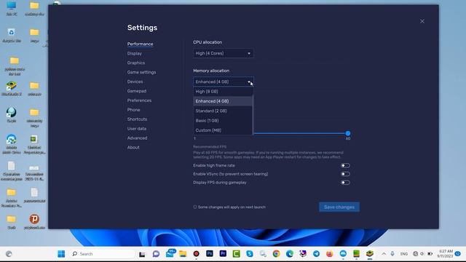Open File Explorer from taskbar

click(x=183, y=254)
